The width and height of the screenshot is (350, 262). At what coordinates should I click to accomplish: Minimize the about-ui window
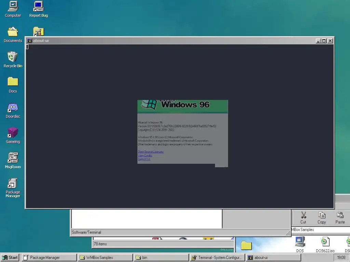[x=318, y=41]
